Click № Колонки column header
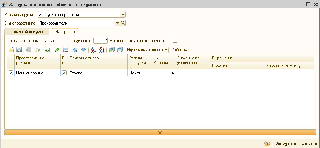The height and width of the screenshot is (148, 320). 164,62
